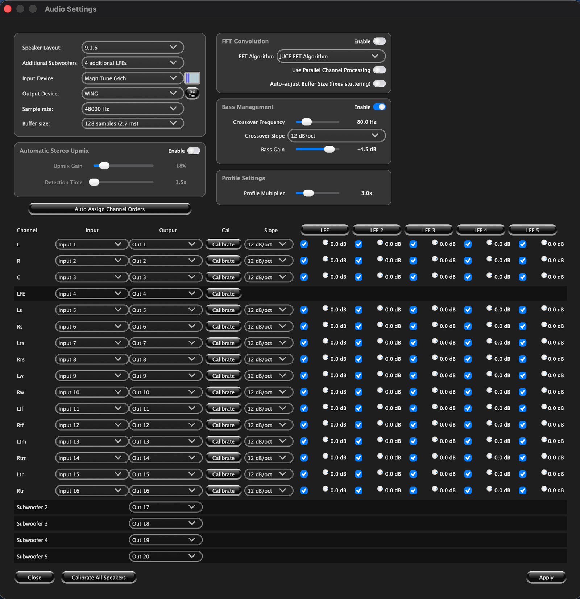The height and width of the screenshot is (599, 580).
Task: Open the Input 4 dropdown for the LFE channel
Action: (91, 294)
